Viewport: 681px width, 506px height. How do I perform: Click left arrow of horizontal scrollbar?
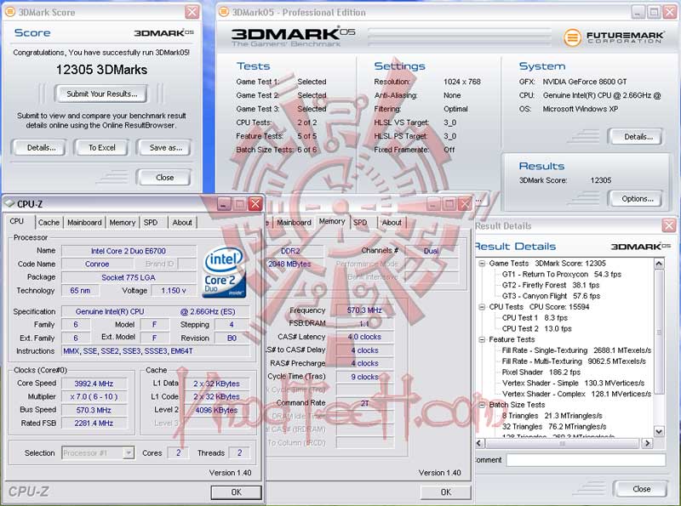479,443
